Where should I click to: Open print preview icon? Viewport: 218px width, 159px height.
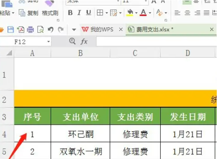(x=40, y=30)
